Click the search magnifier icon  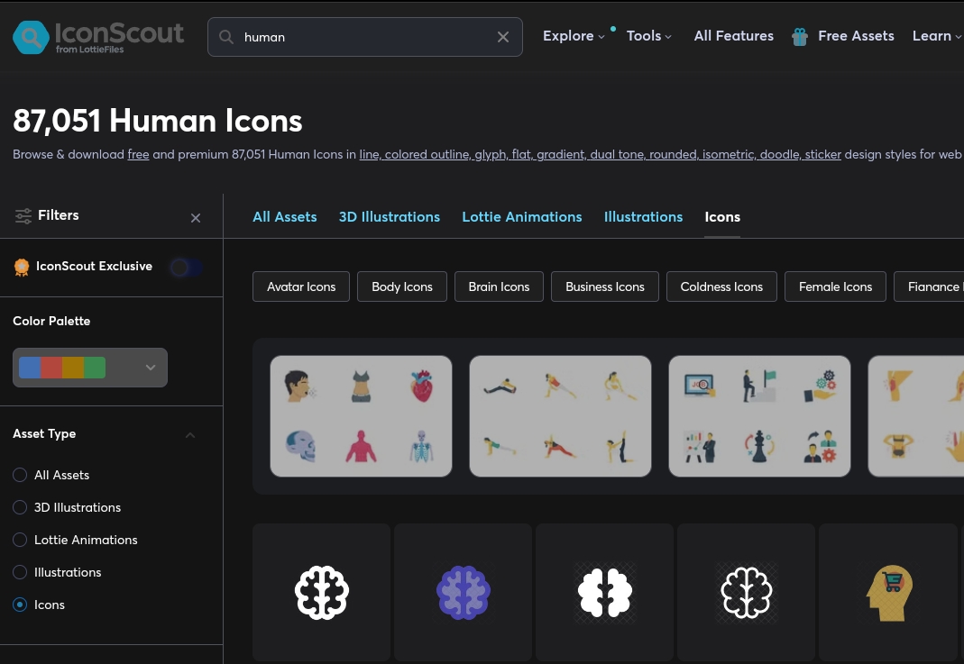pos(226,37)
